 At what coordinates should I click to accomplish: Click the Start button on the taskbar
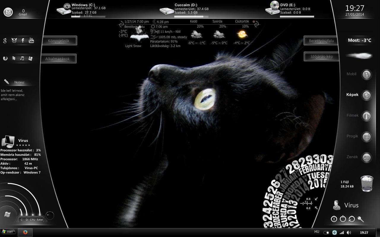[x=8, y=232]
